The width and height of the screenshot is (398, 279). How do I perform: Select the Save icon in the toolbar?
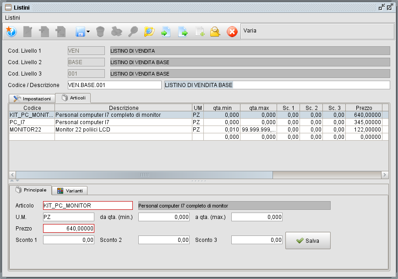point(80,32)
